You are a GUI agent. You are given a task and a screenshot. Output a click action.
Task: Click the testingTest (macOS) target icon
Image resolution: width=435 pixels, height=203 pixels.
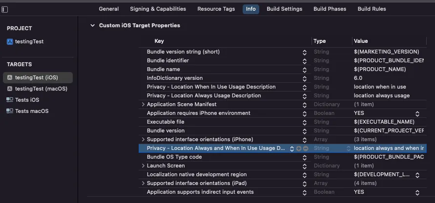10,89
